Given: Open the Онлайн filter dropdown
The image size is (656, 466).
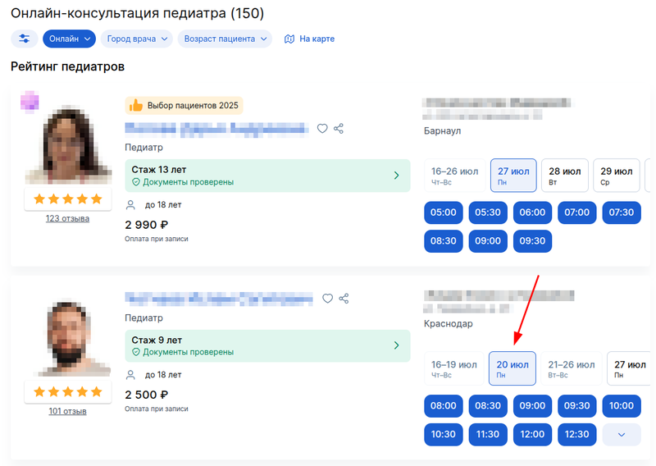Looking at the screenshot, I should tap(70, 39).
